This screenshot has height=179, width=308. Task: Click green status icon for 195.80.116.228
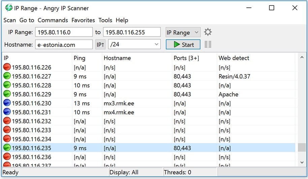[7, 85]
